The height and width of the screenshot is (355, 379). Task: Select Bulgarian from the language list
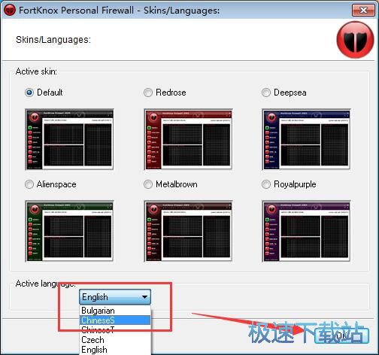[115, 311]
